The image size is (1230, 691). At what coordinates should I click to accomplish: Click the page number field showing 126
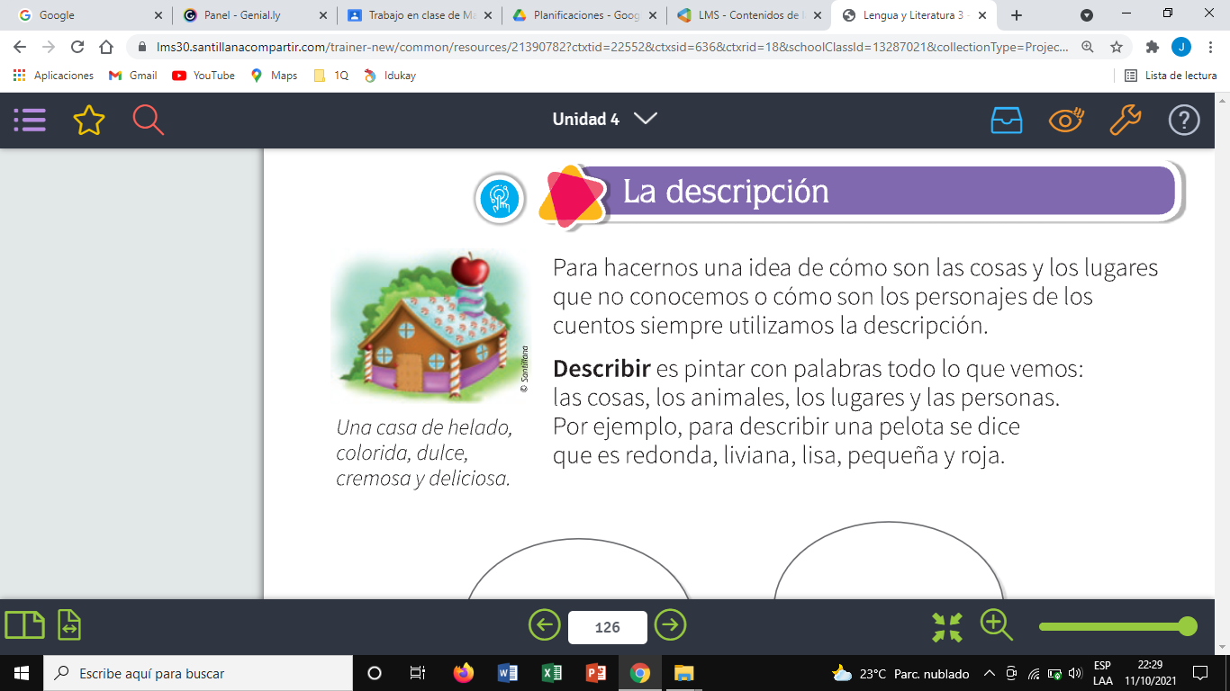tap(607, 625)
